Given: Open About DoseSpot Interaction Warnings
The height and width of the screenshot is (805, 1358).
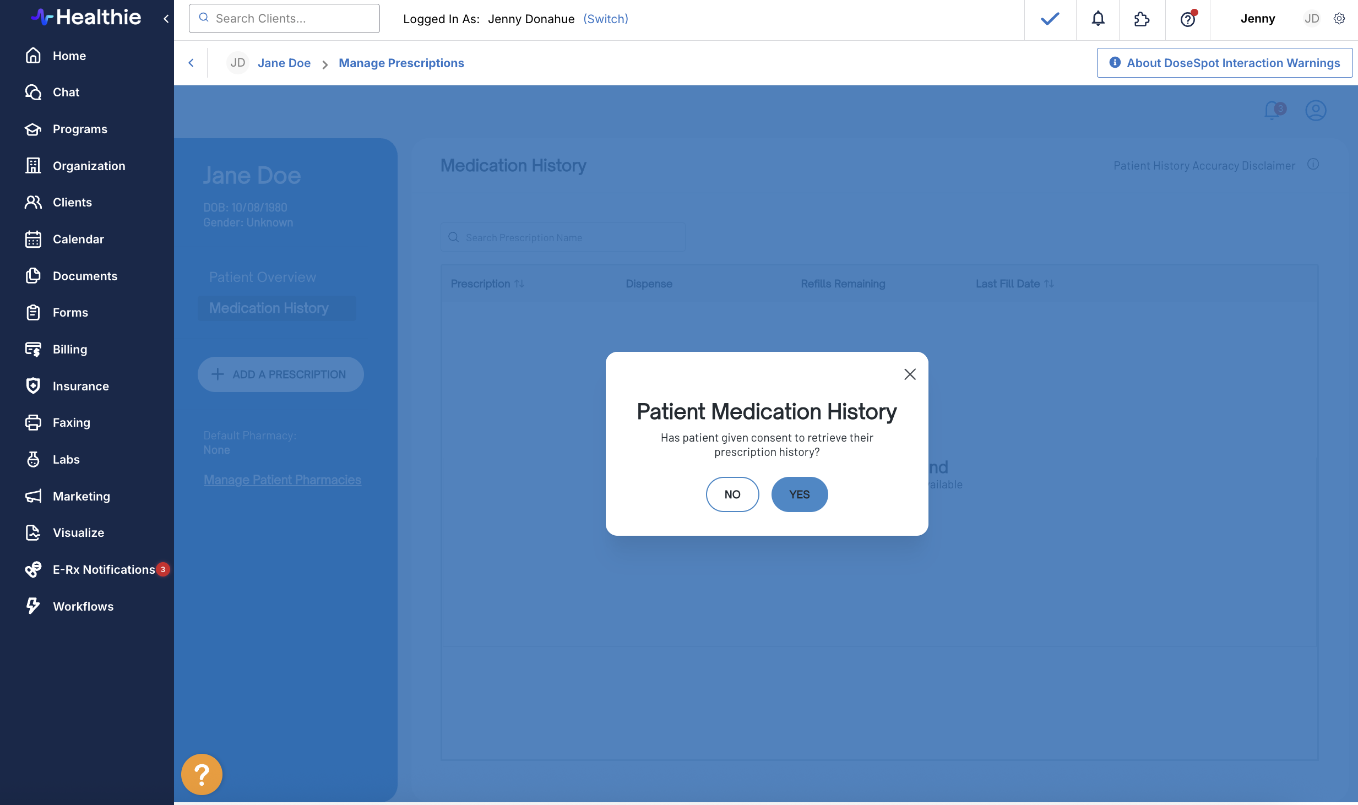Looking at the screenshot, I should click(1224, 63).
